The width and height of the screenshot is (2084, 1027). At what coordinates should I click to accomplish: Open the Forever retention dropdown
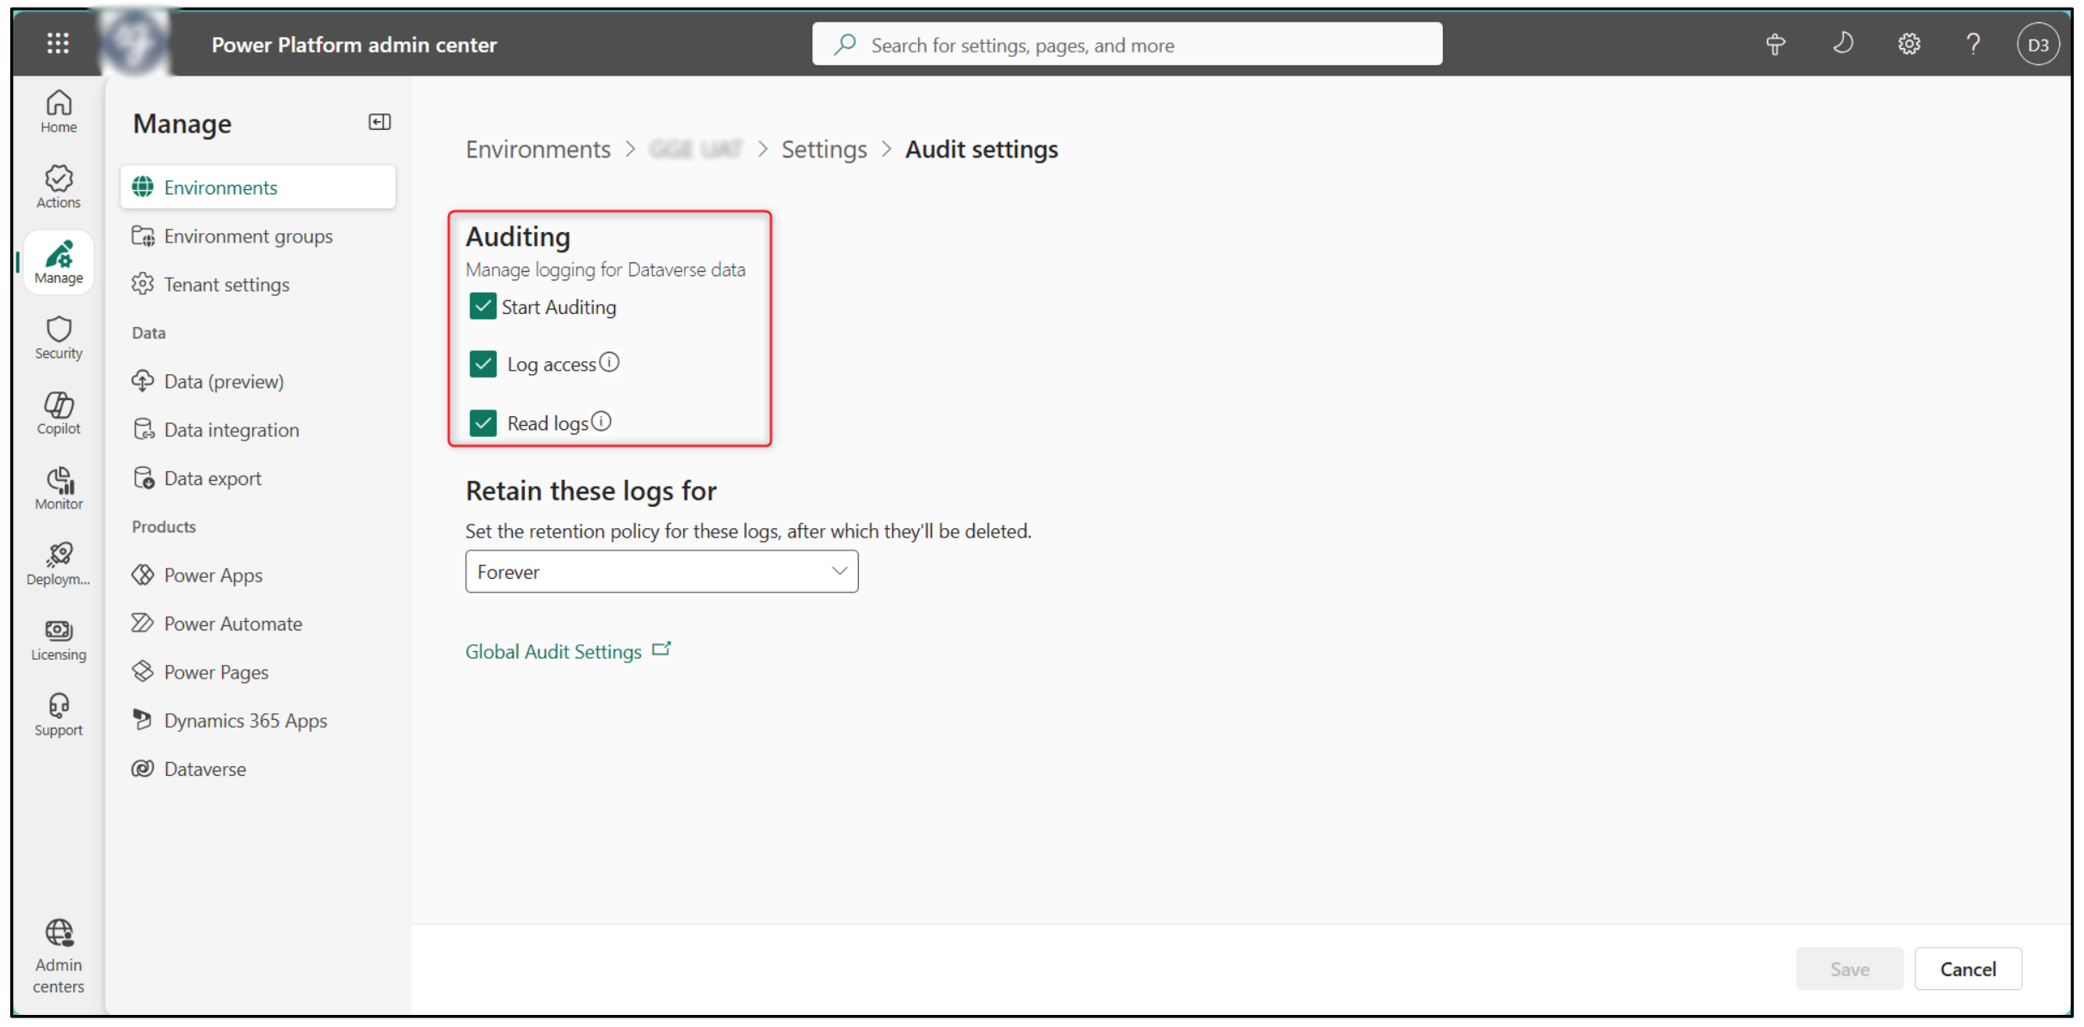(661, 571)
